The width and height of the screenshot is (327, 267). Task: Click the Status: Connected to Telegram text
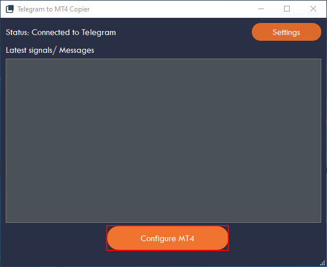pos(61,32)
